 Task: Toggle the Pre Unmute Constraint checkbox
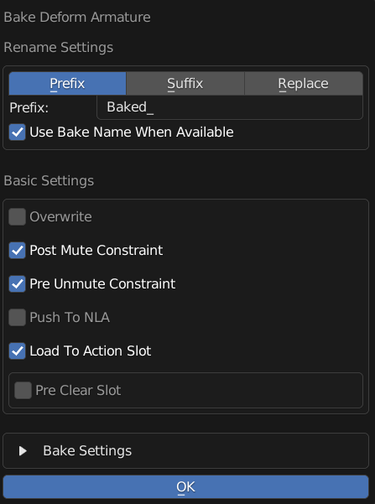(x=18, y=283)
